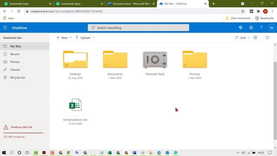This screenshot has height=156, width=277.
Task: Open the Reading list
Action: tap(264, 18)
